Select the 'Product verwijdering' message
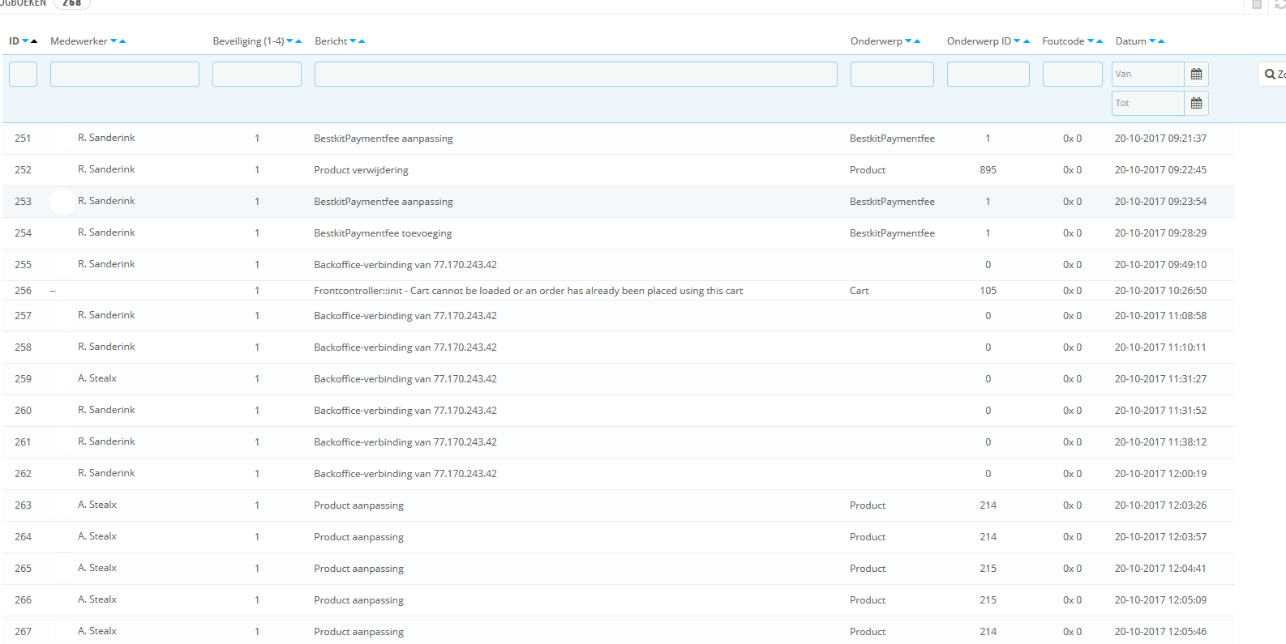1286x644 pixels. click(361, 170)
